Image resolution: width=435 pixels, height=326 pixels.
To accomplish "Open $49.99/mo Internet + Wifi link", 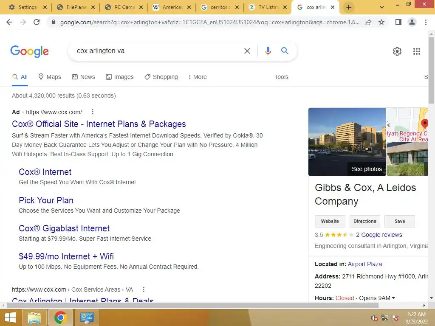I will coord(66,256).
